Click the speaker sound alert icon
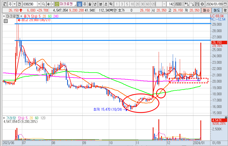This screenshot has width=228, height=146. [49, 4]
